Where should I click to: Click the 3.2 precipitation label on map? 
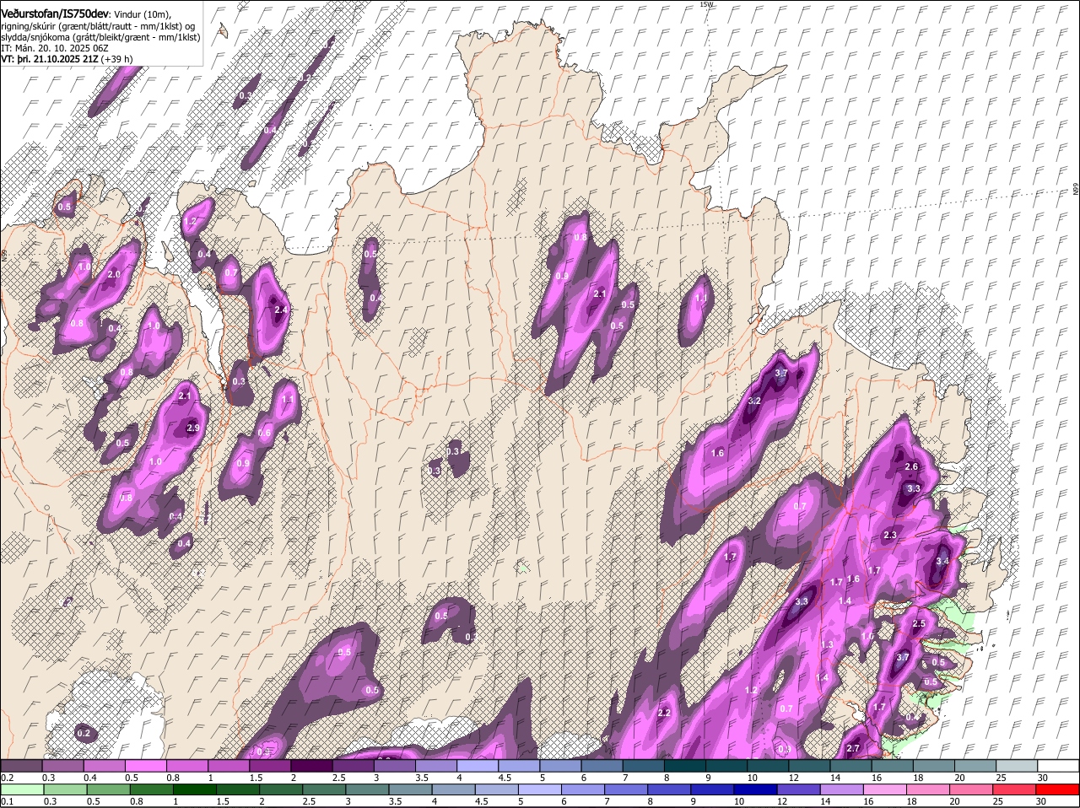click(x=754, y=401)
